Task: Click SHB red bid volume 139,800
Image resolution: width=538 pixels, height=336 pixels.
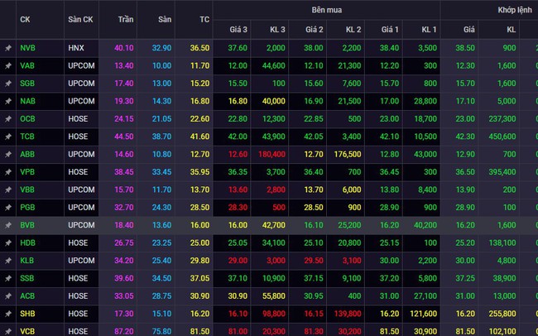Action: coord(348,314)
